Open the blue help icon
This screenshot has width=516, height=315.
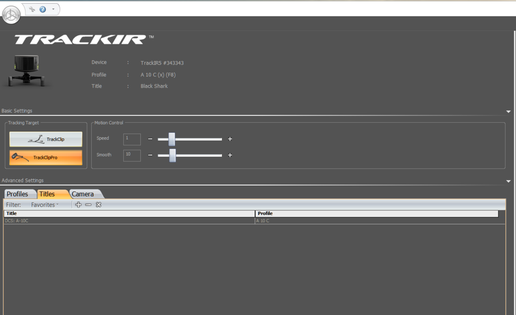[42, 9]
